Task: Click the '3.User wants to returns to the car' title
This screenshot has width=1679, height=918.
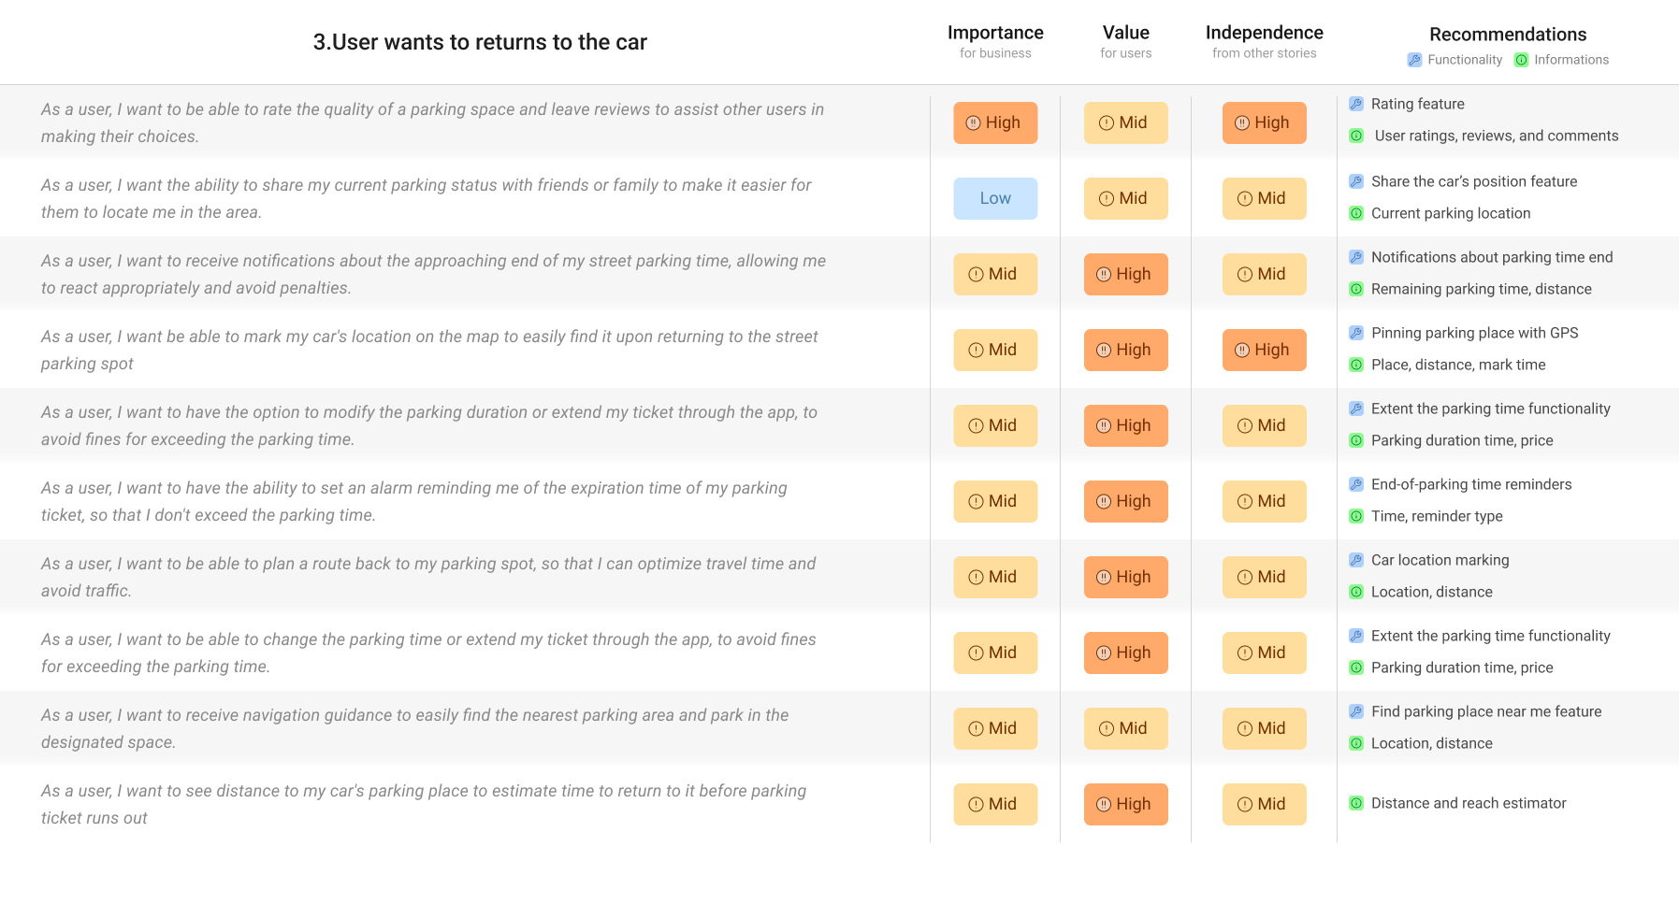Action: tap(480, 42)
